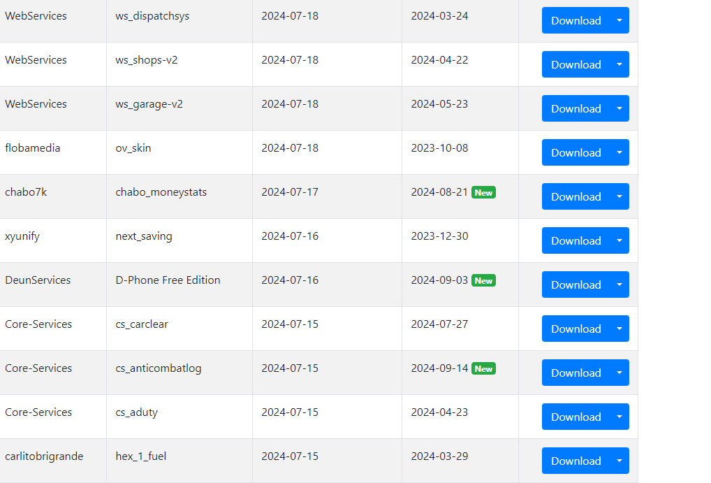This screenshot has height=483, width=711.
Task: Open dropdown arrow for cs_aduty download
Action: tap(620, 417)
